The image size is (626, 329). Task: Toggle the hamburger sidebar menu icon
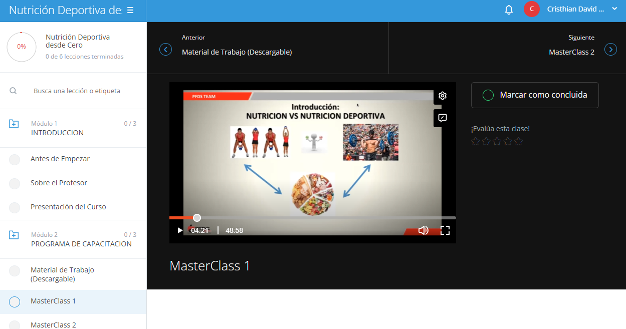point(130,10)
